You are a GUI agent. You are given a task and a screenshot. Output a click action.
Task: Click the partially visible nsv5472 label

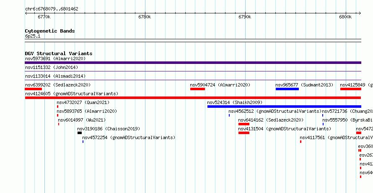pos(365,129)
